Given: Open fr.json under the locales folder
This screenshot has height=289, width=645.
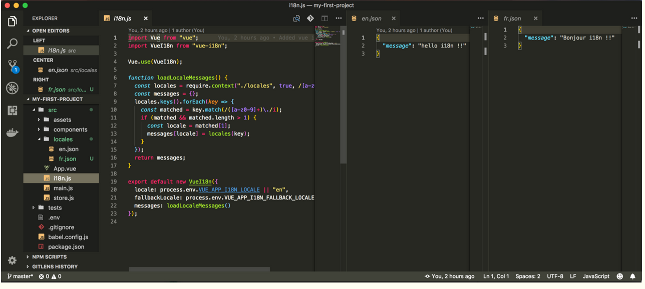Looking at the screenshot, I should point(61,159).
